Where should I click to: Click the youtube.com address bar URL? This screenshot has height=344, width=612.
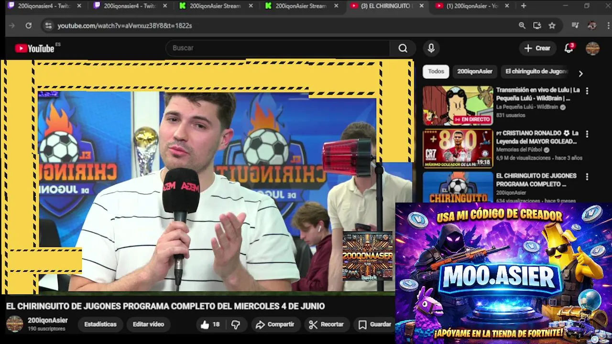click(125, 26)
